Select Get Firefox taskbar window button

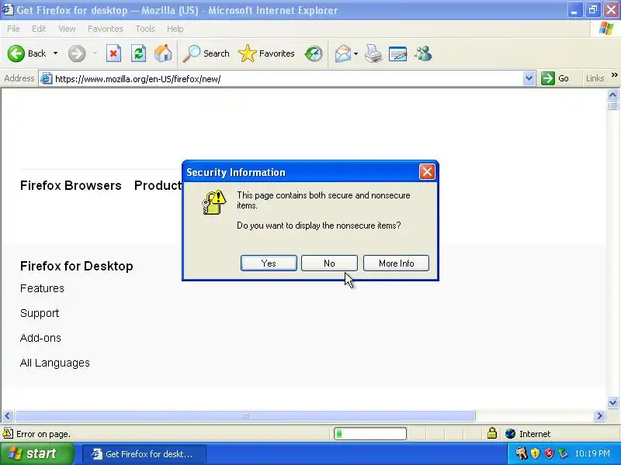(x=144, y=454)
